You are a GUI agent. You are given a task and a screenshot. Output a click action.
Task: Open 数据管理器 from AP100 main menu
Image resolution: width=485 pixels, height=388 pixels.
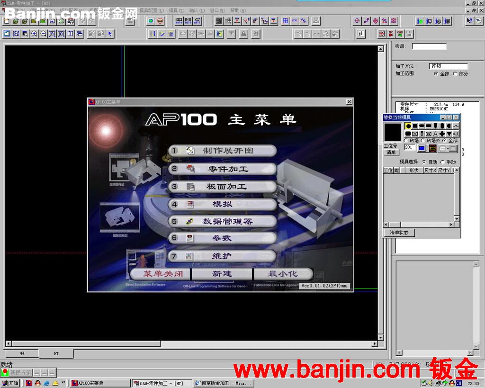pyautogui.click(x=222, y=221)
